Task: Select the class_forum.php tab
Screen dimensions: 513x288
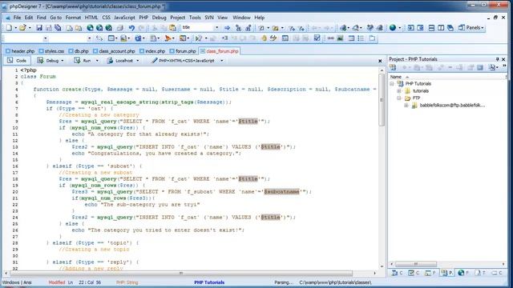Action: tap(219, 51)
